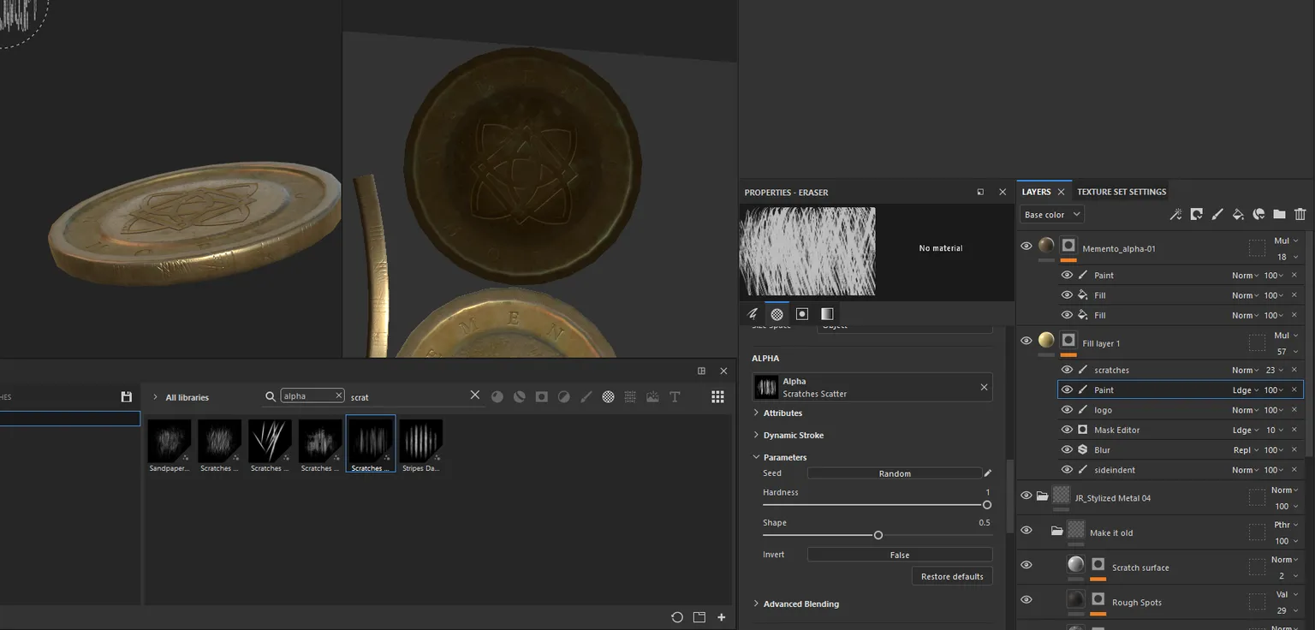Toggle visibility of logo effect
1315x630 pixels.
1067,410
